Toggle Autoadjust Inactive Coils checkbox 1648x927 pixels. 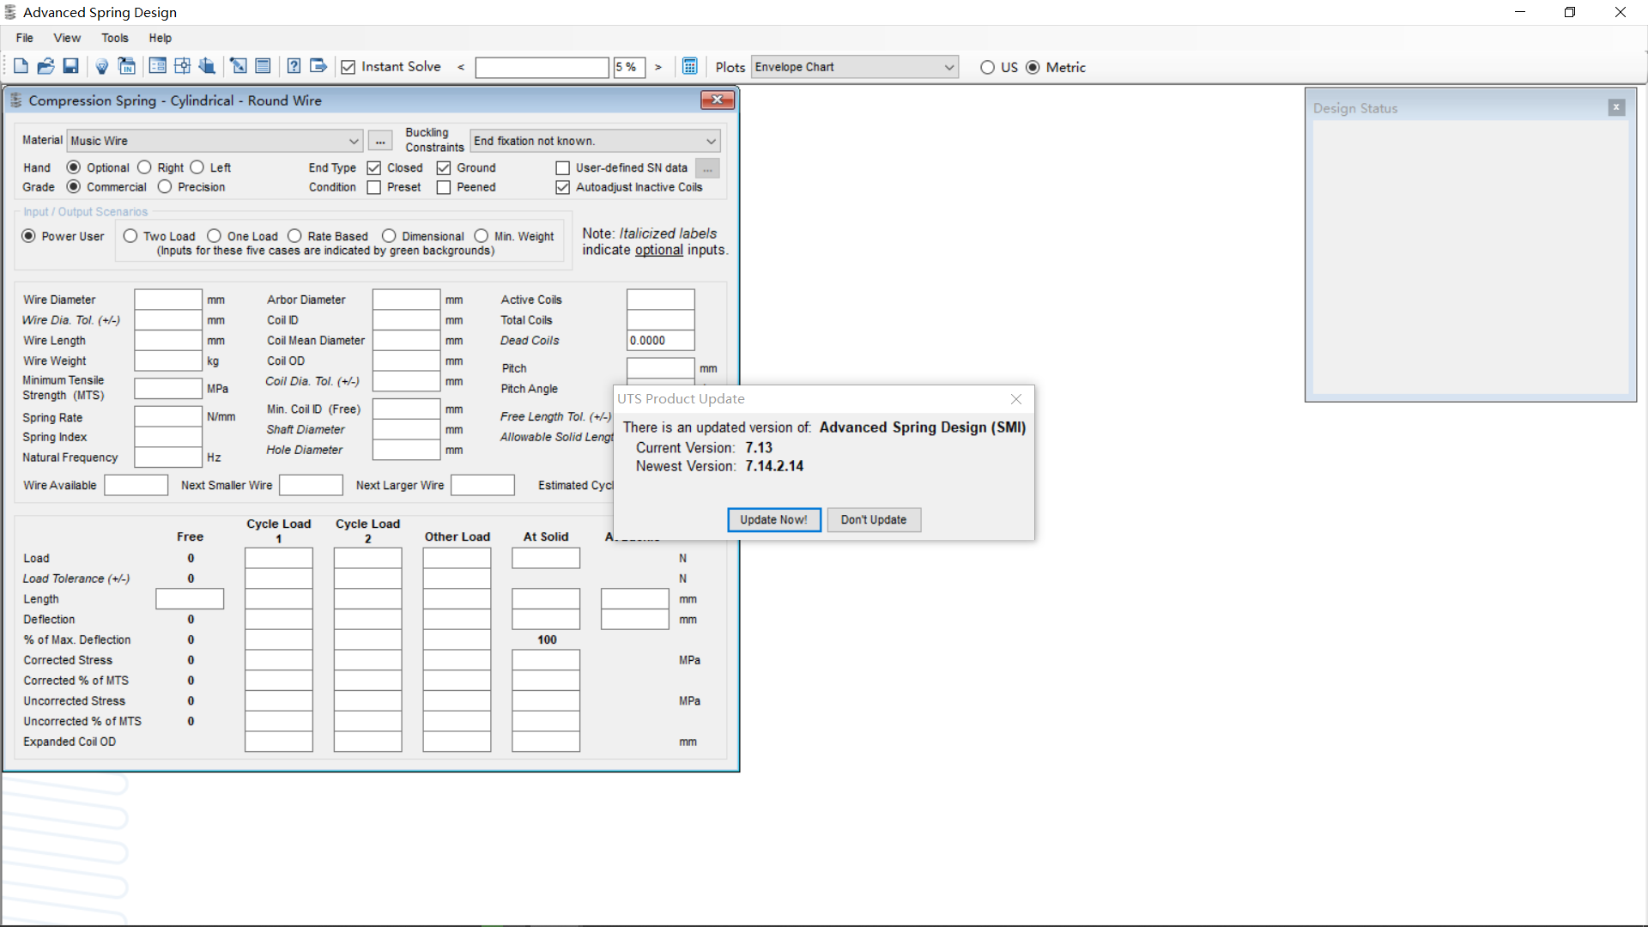[563, 187]
